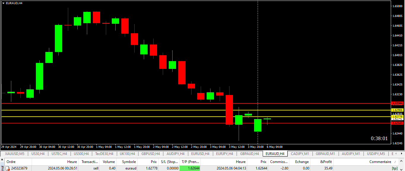This screenshot has height=171, width=405.
Task: Select the red 1.62644 price level label
Action: coord(397,123)
